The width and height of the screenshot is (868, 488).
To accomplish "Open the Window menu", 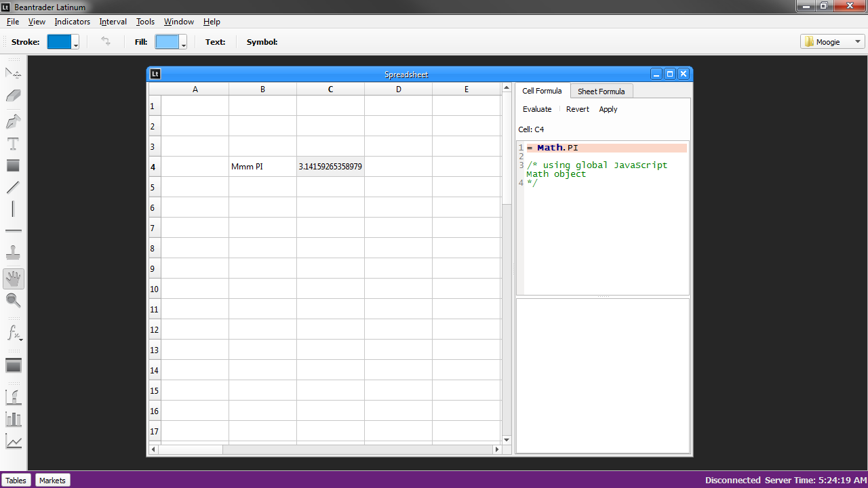I will pos(179,22).
